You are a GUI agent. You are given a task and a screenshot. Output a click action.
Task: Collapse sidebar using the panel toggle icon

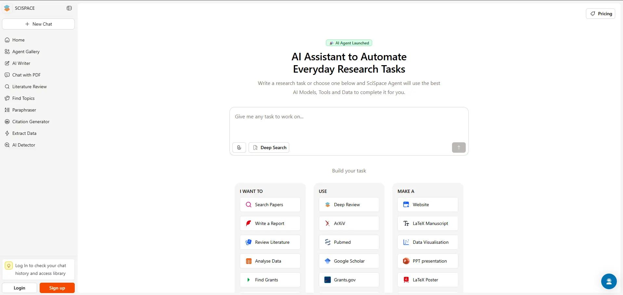pyautogui.click(x=69, y=8)
